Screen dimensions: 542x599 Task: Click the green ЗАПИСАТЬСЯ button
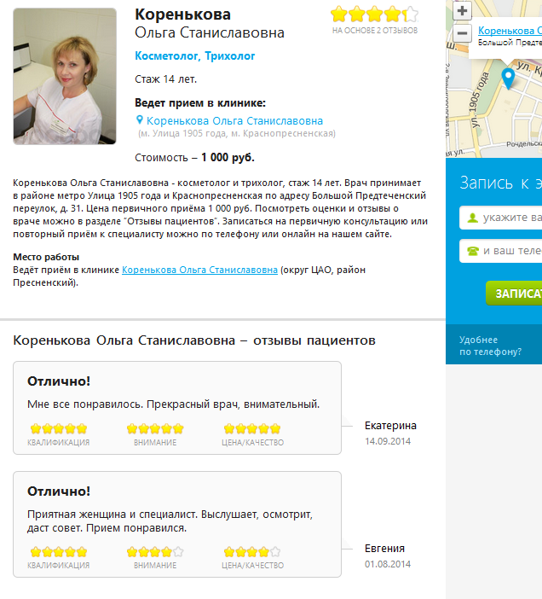coord(514,293)
